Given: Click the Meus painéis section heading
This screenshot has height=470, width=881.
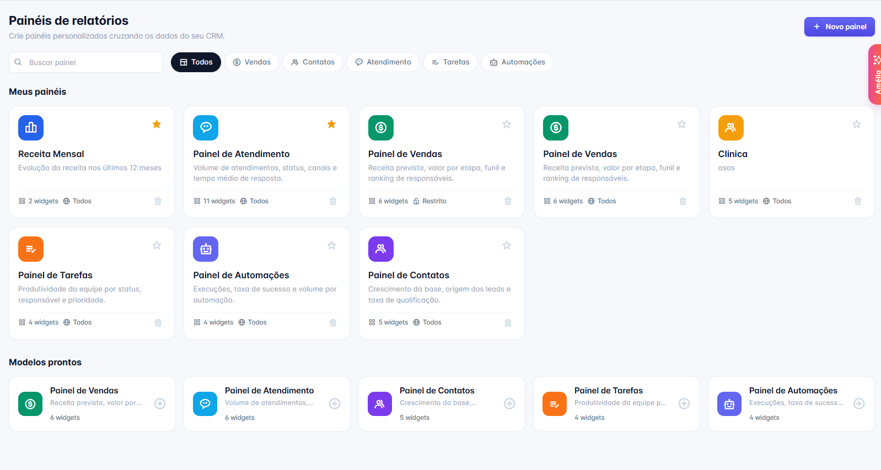Looking at the screenshot, I should click(37, 92).
